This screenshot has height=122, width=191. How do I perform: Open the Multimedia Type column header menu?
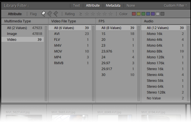click(x=17, y=21)
